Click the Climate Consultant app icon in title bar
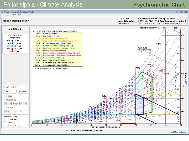Image resolution: width=189 pixels, height=141 pixels. click(2, 12)
